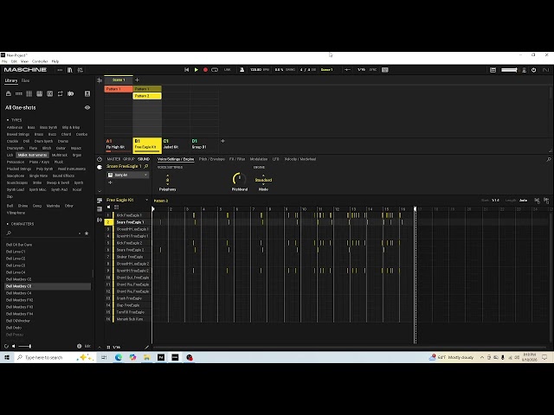This screenshot has height=415, width=554.
Task: Switch to the Library tab
Action: click(x=11, y=80)
